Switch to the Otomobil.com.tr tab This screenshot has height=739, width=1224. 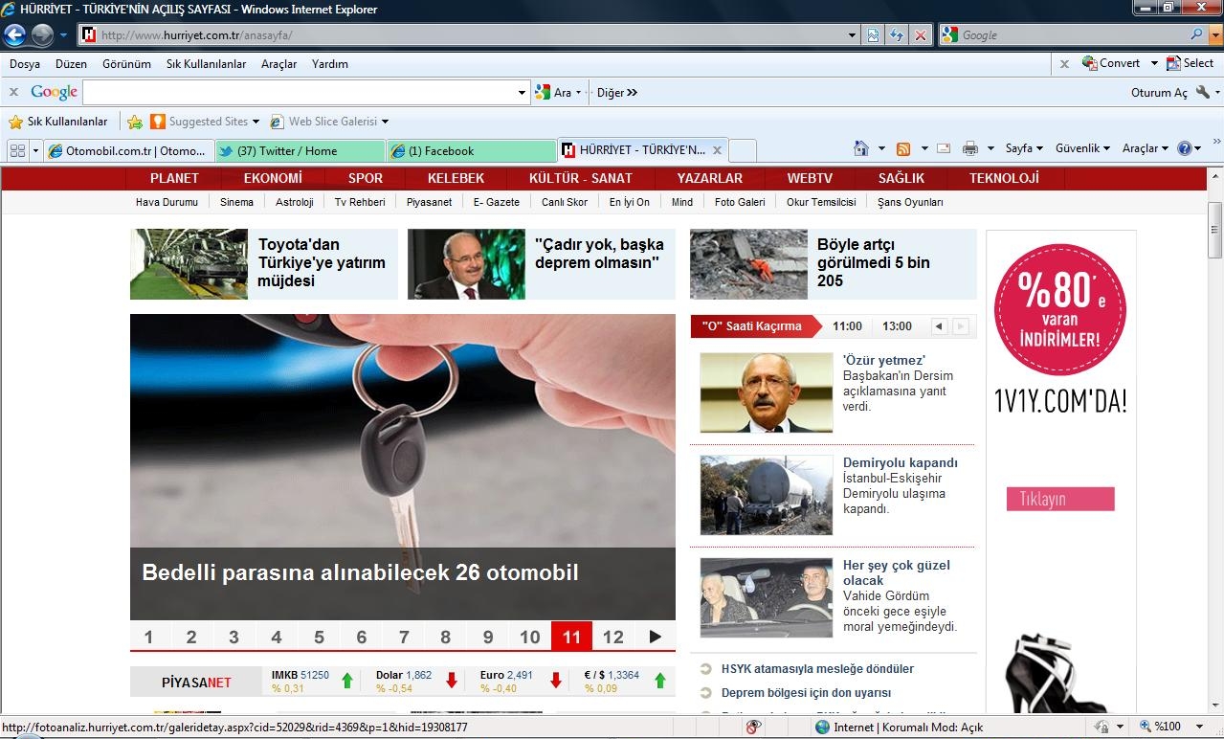pyautogui.click(x=128, y=150)
